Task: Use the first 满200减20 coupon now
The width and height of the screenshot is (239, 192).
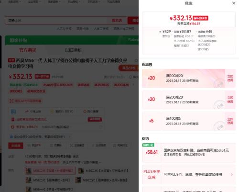Action: click(230, 78)
